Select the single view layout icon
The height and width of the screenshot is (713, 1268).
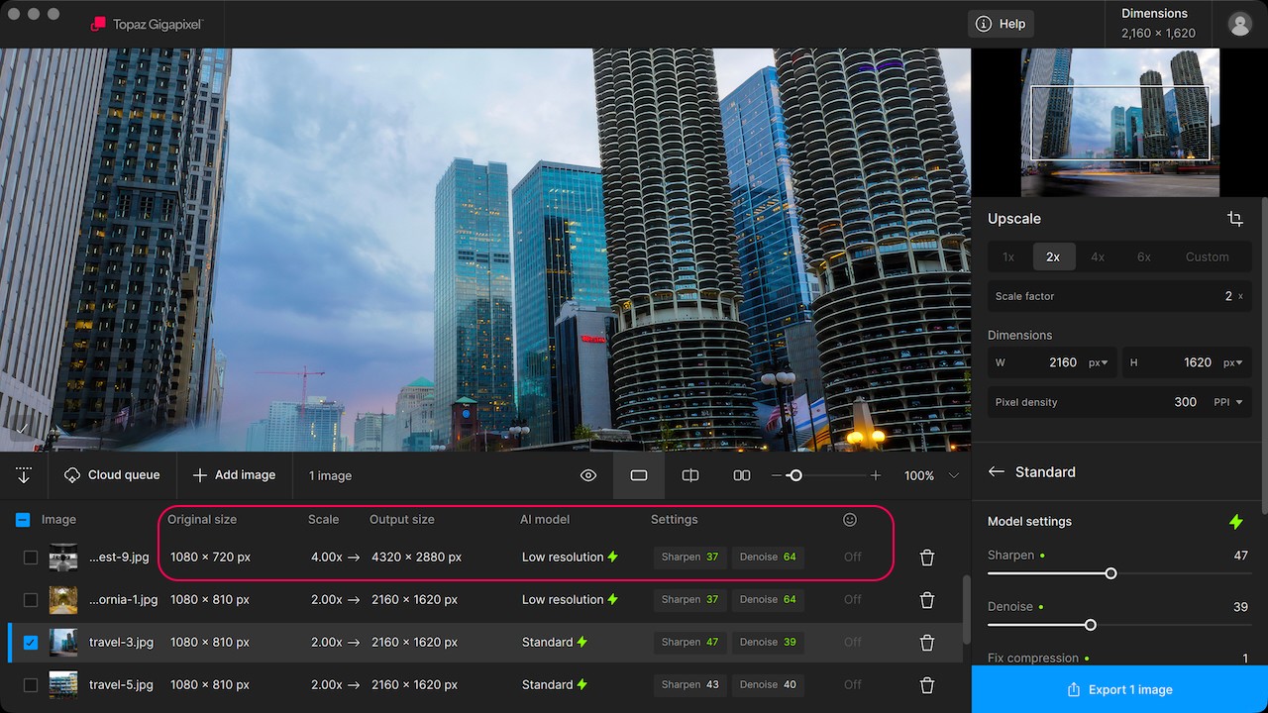639,475
